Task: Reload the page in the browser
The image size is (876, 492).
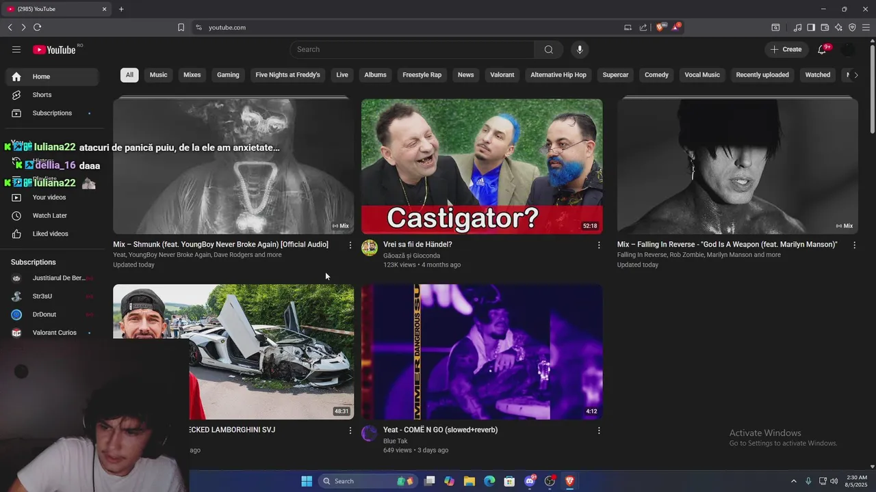Action: pos(37,27)
